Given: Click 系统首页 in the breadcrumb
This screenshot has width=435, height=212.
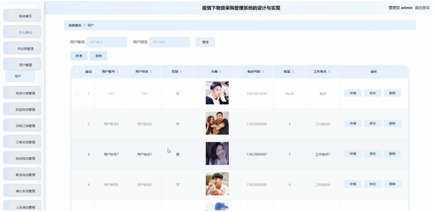Looking at the screenshot, I should tap(75, 25).
